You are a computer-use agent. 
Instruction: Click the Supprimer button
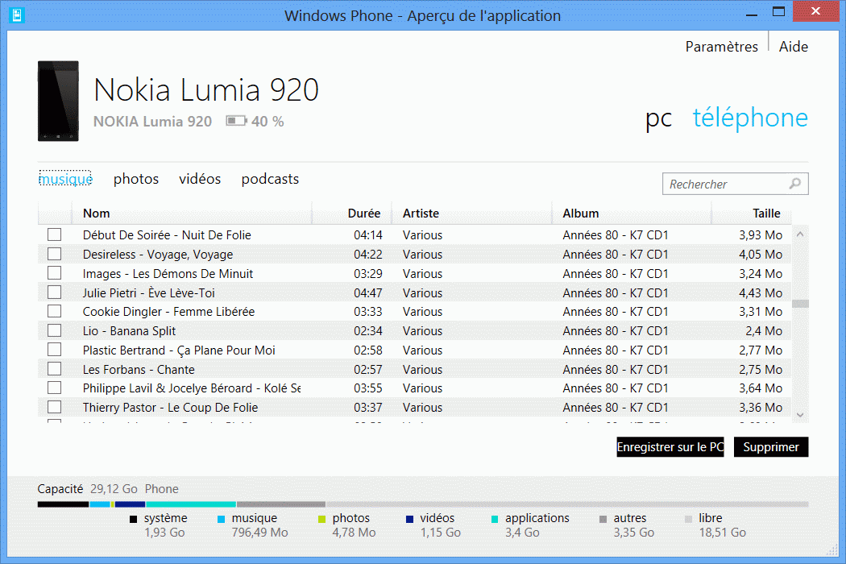point(771,447)
